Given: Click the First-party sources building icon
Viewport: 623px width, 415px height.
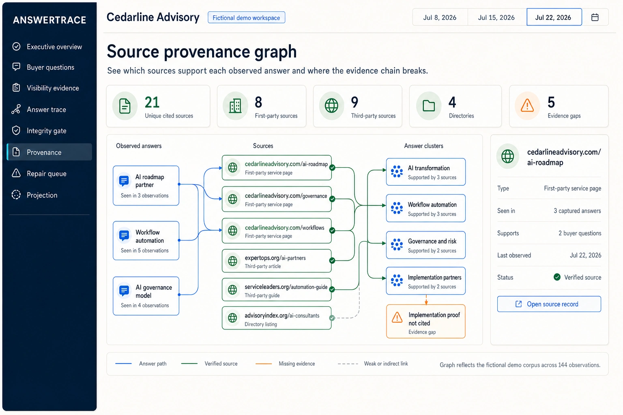Looking at the screenshot, I should (x=235, y=106).
